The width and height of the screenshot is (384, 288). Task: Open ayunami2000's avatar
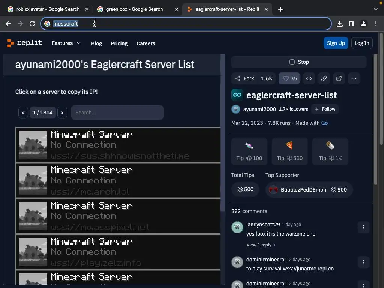(x=236, y=109)
